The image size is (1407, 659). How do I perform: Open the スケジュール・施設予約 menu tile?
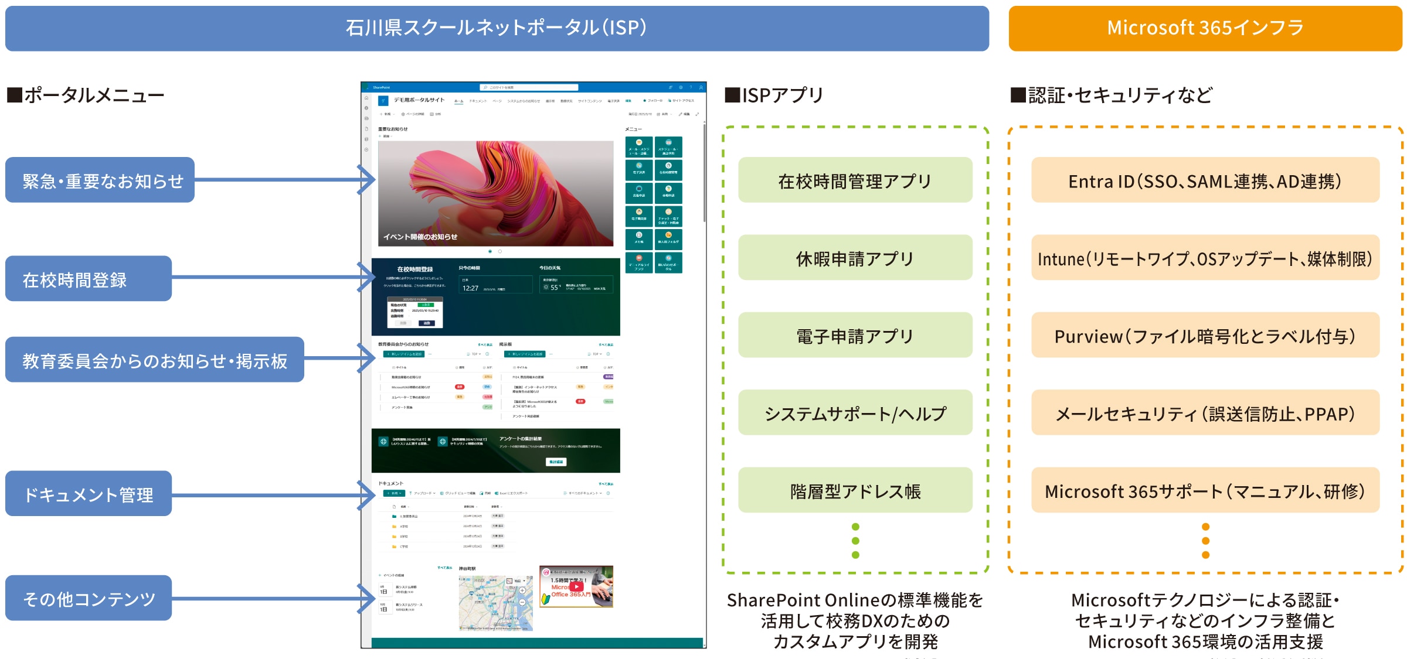[668, 146]
